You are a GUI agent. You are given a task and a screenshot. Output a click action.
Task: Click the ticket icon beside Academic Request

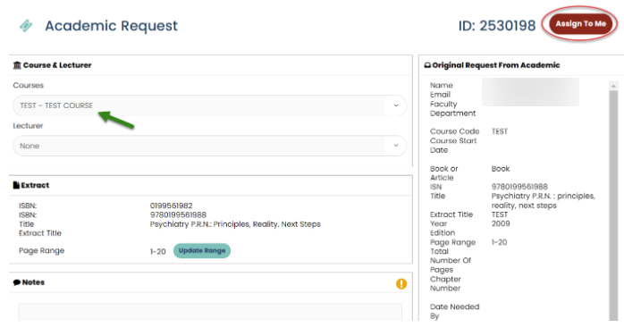click(x=26, y=26)
